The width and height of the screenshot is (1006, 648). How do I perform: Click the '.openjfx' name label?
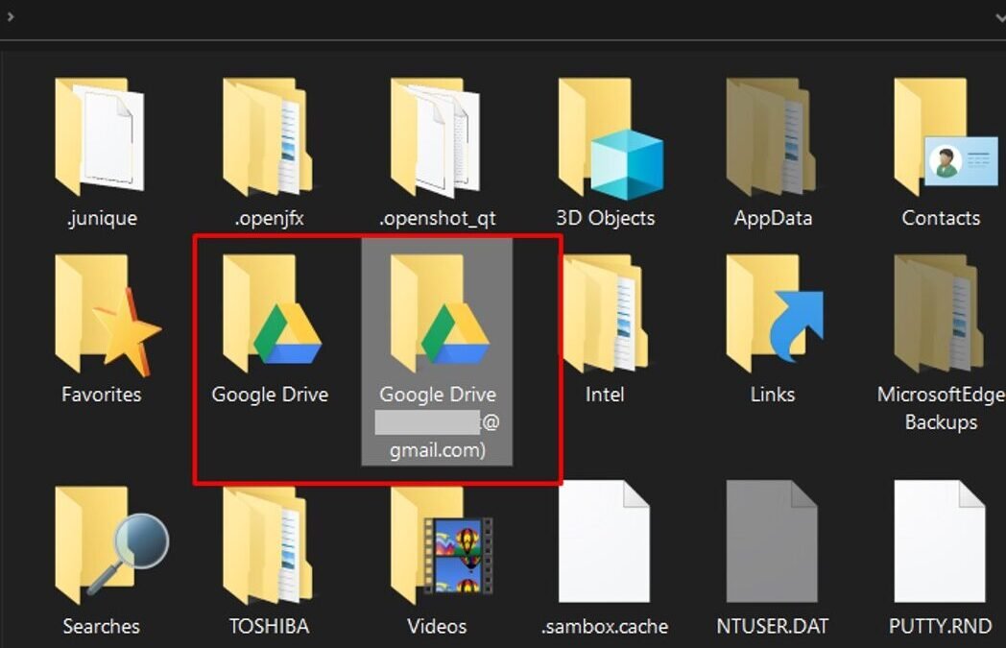click(x=270, y=218)
